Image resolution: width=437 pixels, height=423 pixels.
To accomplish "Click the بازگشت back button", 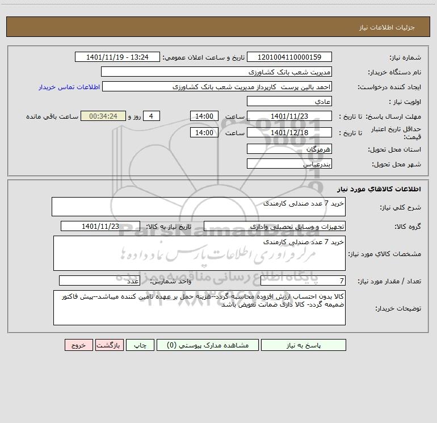I will [x=109, y=345].
